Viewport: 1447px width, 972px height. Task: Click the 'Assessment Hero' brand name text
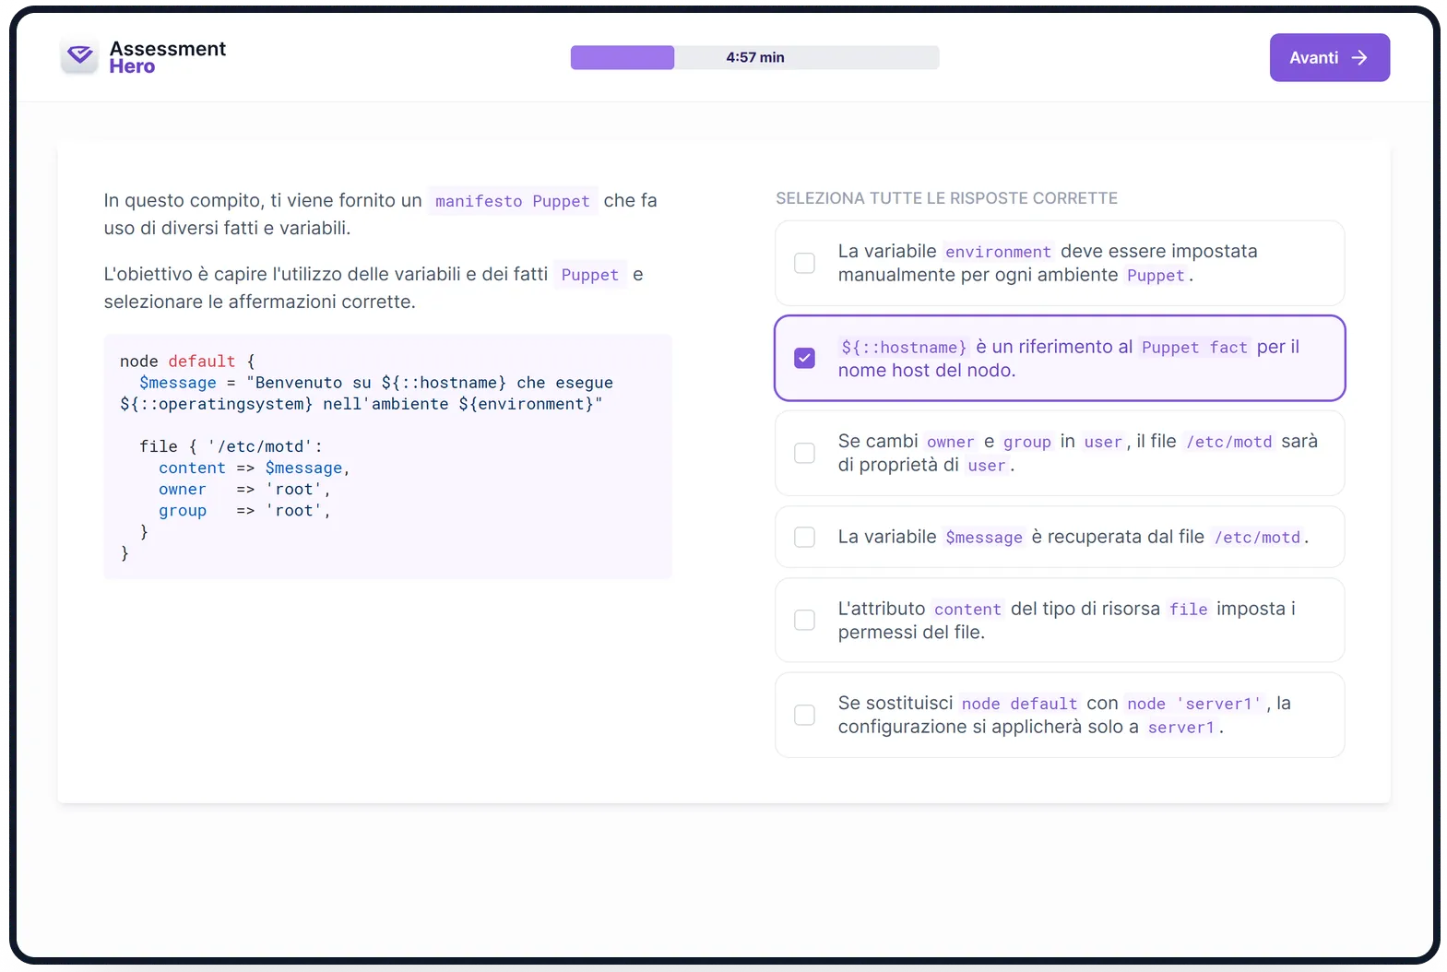[x=167, y=57]
